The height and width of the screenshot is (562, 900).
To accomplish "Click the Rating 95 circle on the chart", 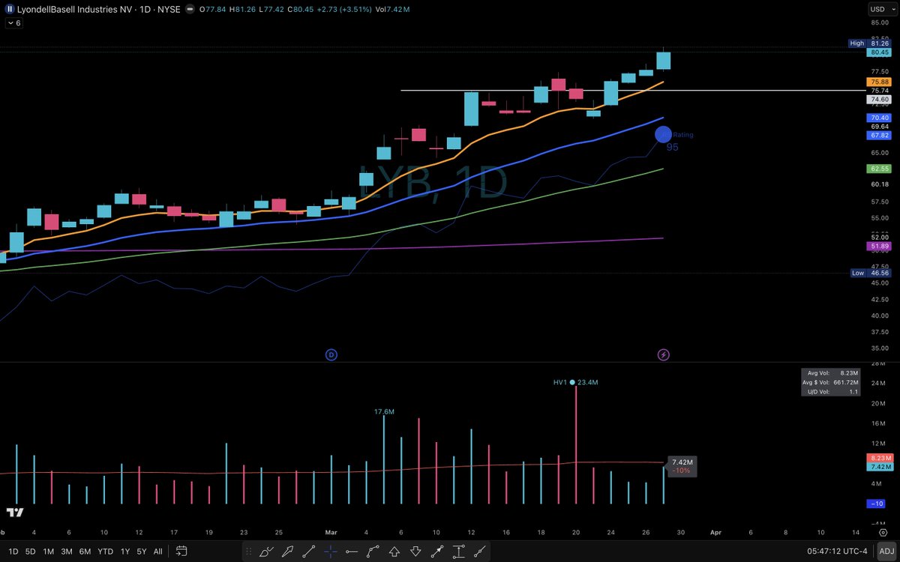I will (663, 134).
